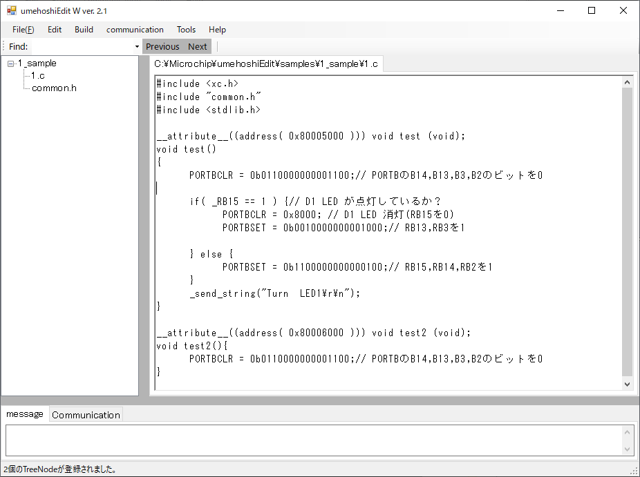Open the Help menu

217,30
